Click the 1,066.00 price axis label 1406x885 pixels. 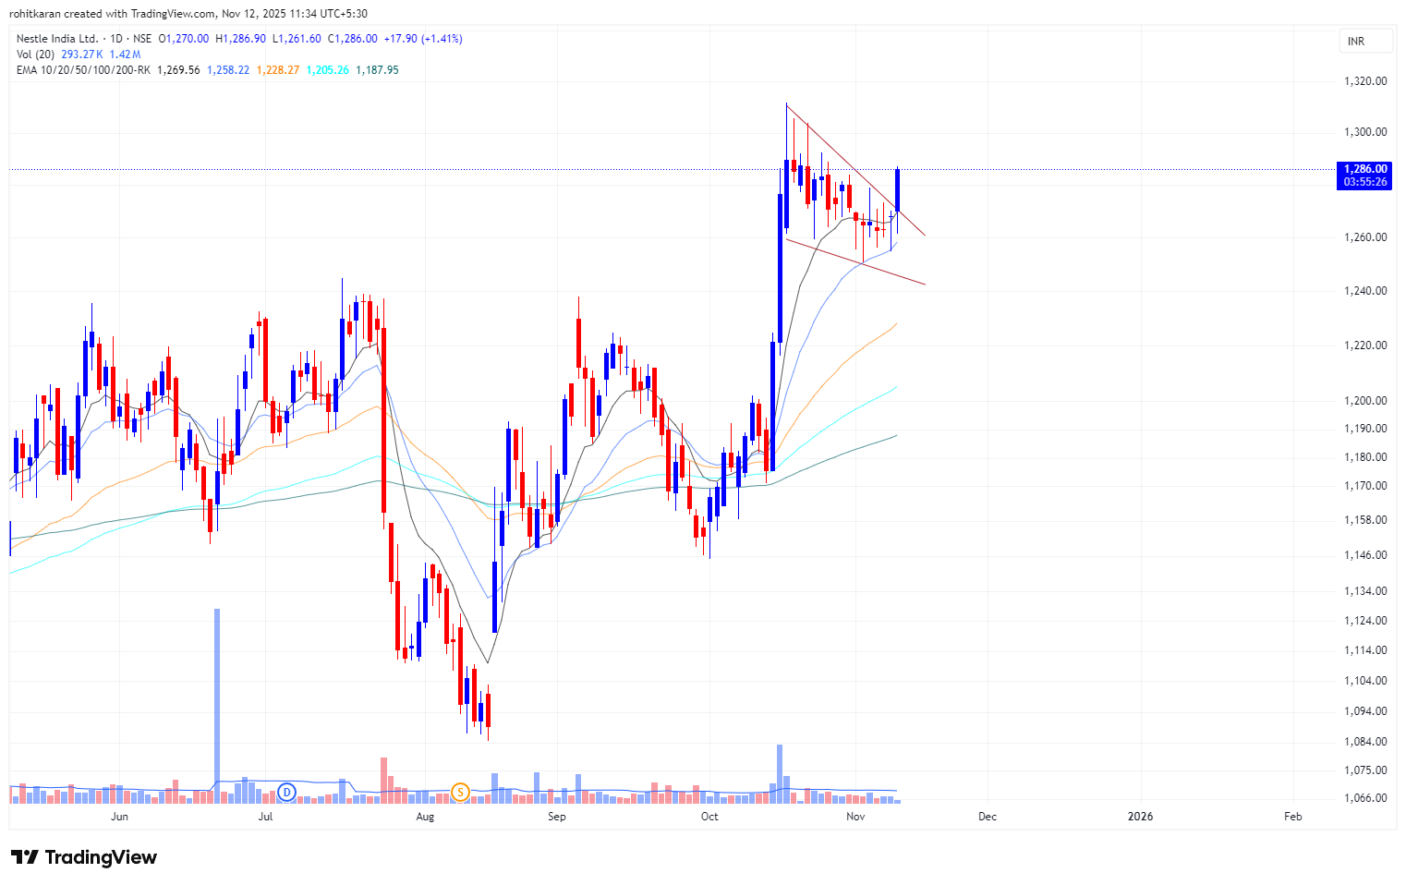[1365, 798]
